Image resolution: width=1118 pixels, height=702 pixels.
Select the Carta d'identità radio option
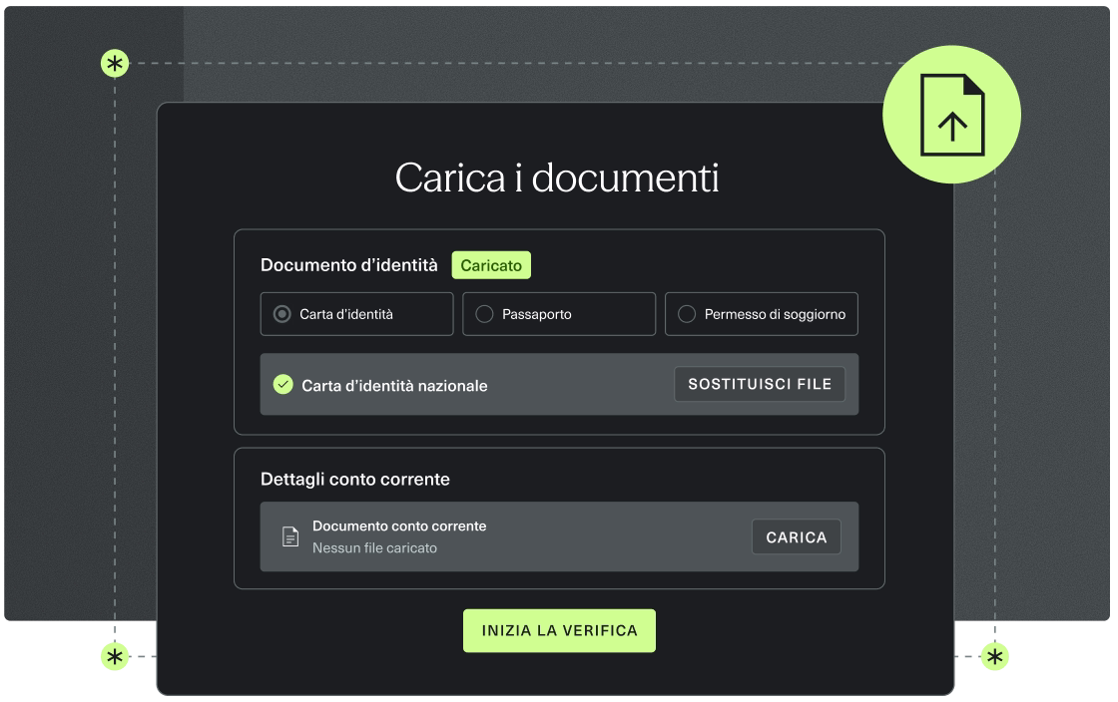click(x=356, y=314)
